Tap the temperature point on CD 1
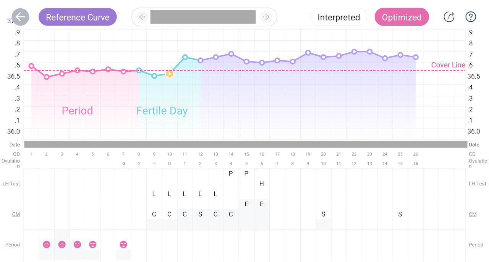 [31, 66]
